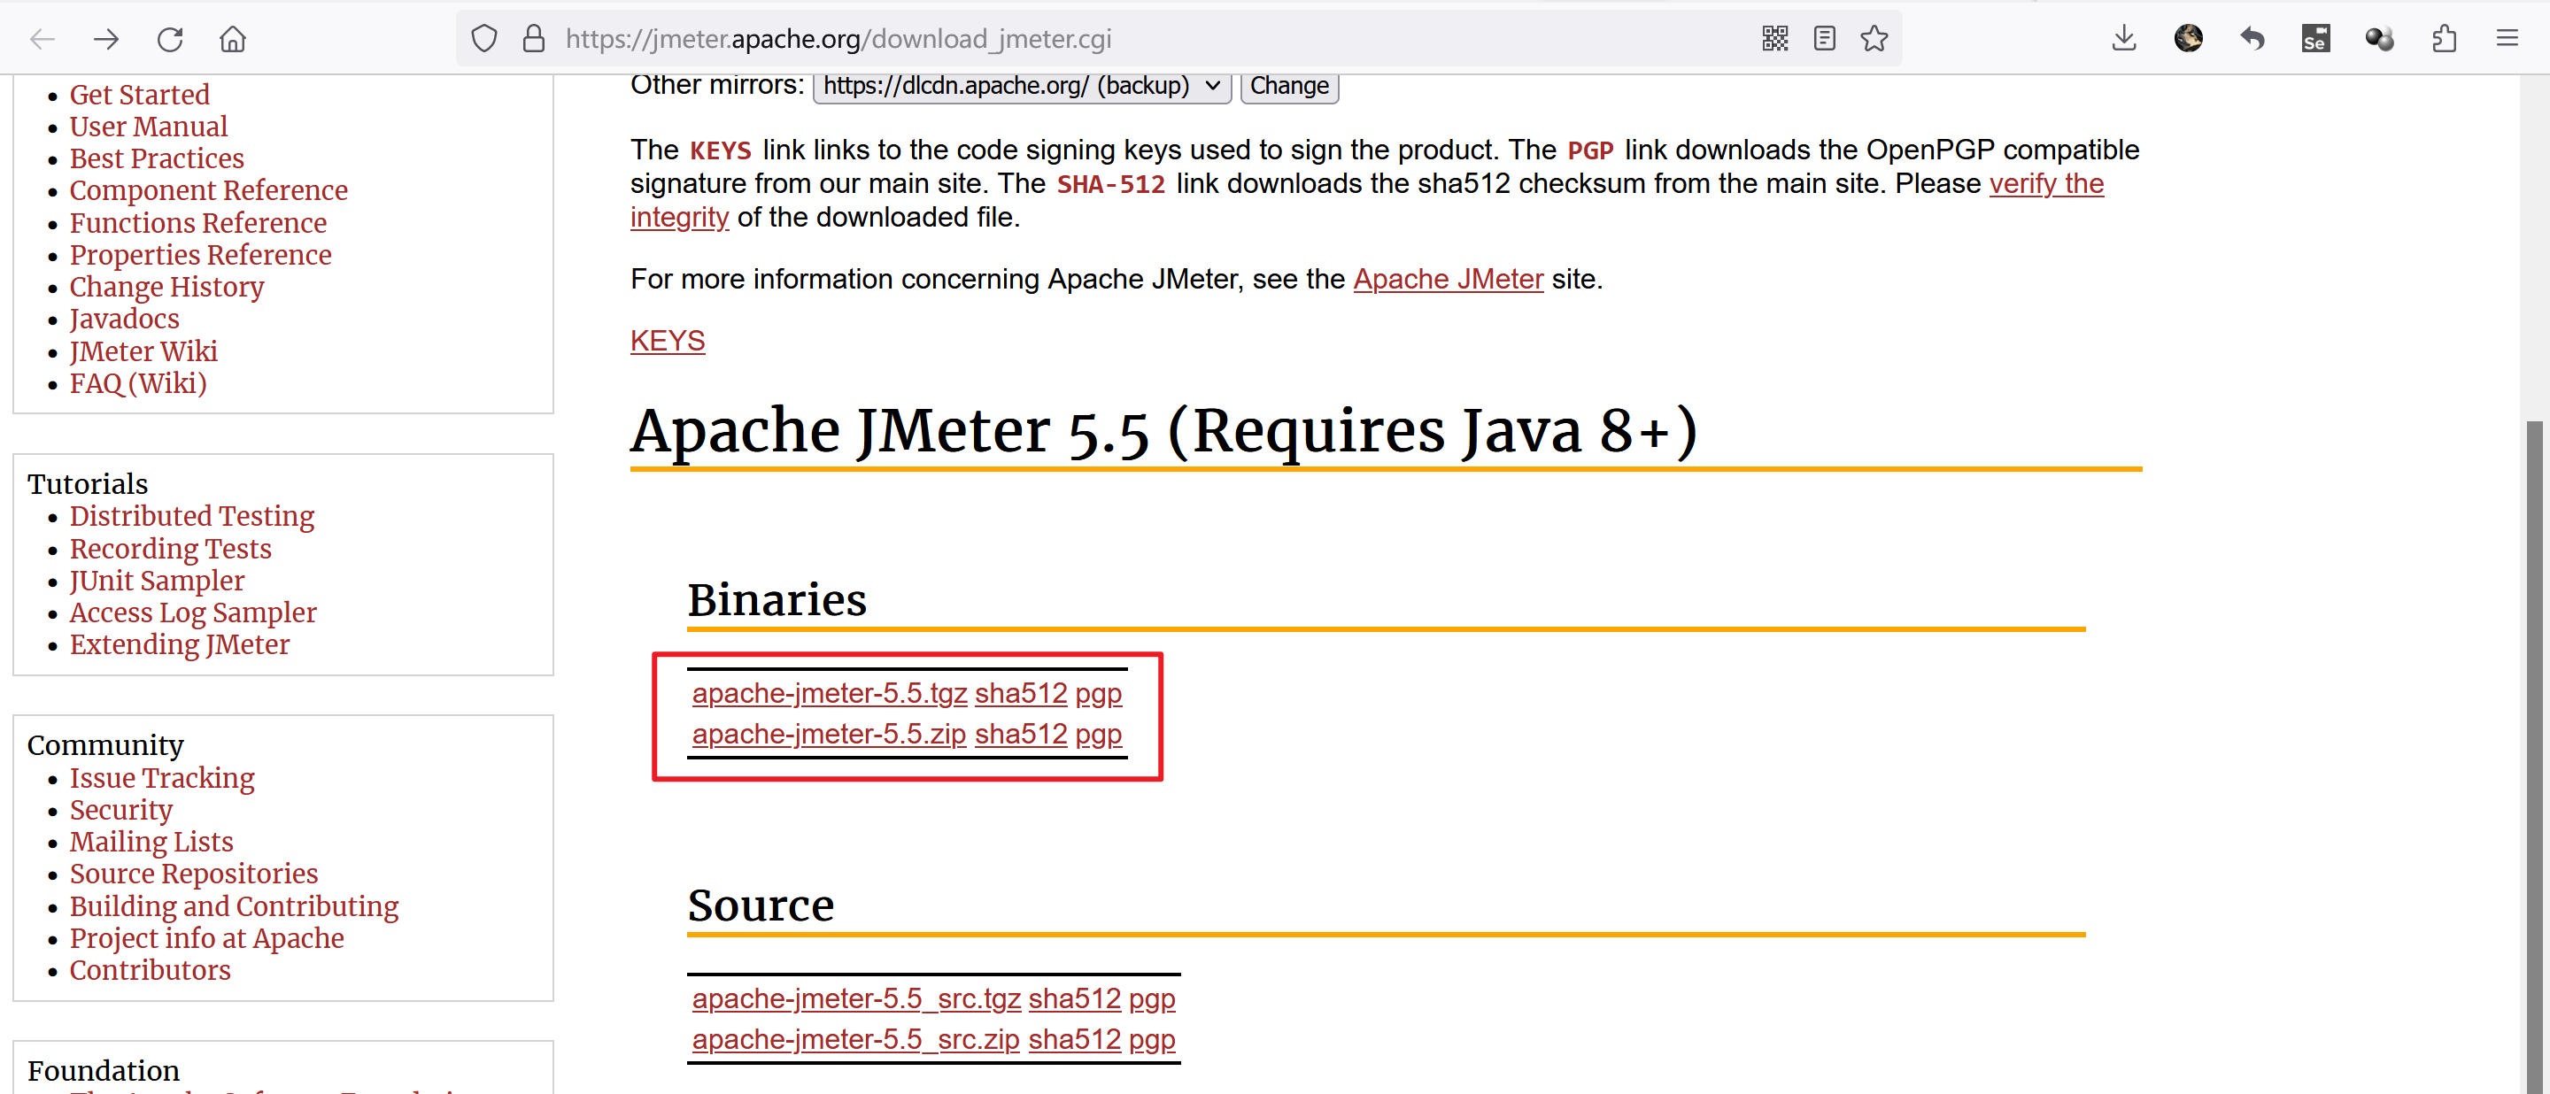The width and height of the screenshot is (2550, 1094).
Task: Open Building and Contributing link
Action: [x=234, y=906]
